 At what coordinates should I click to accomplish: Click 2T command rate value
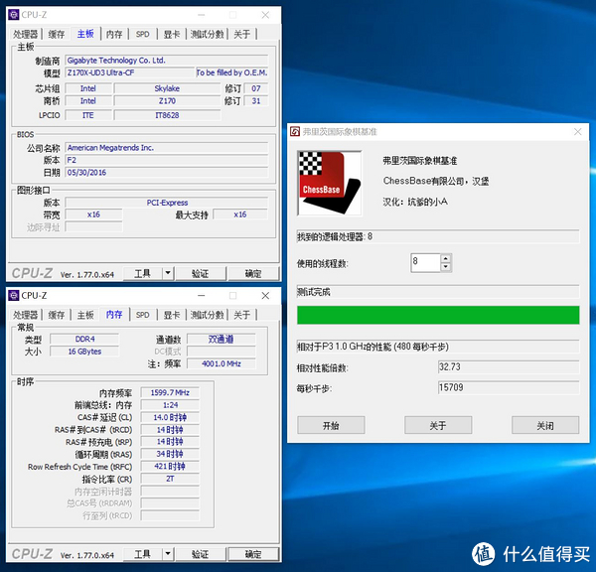pyautogui.click(x=170, y=479)
